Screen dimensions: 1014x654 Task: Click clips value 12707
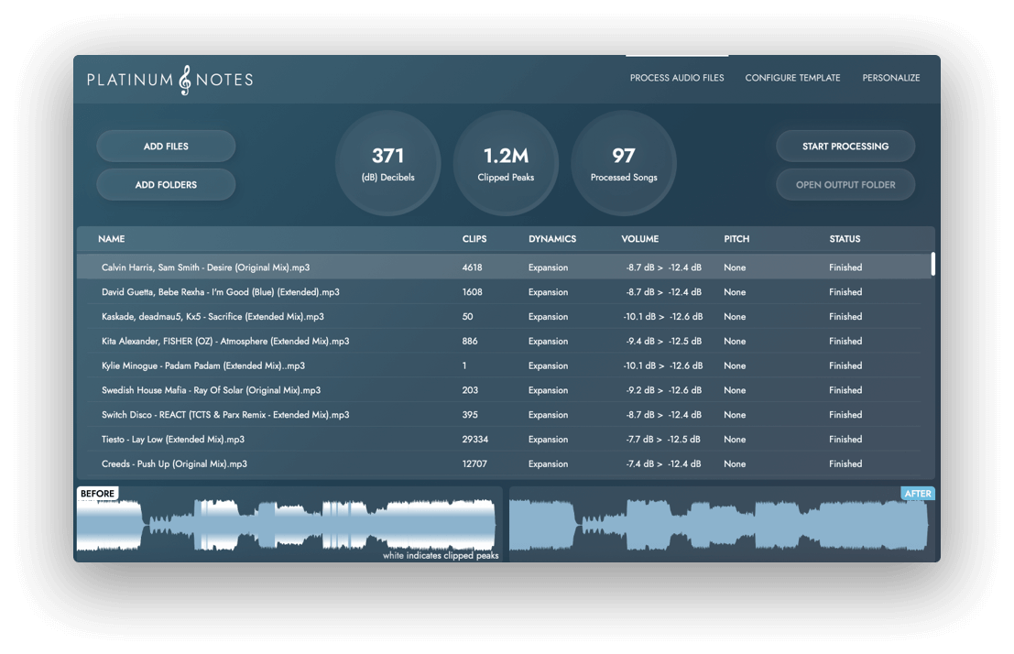[x=474, y=463]
